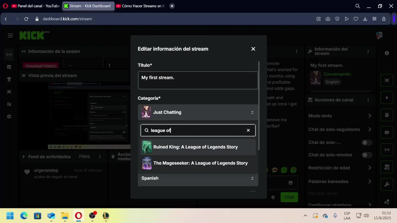Open chat settings gear beside Chat button
This screenshot has width=397, height=223.
[273, 197]
